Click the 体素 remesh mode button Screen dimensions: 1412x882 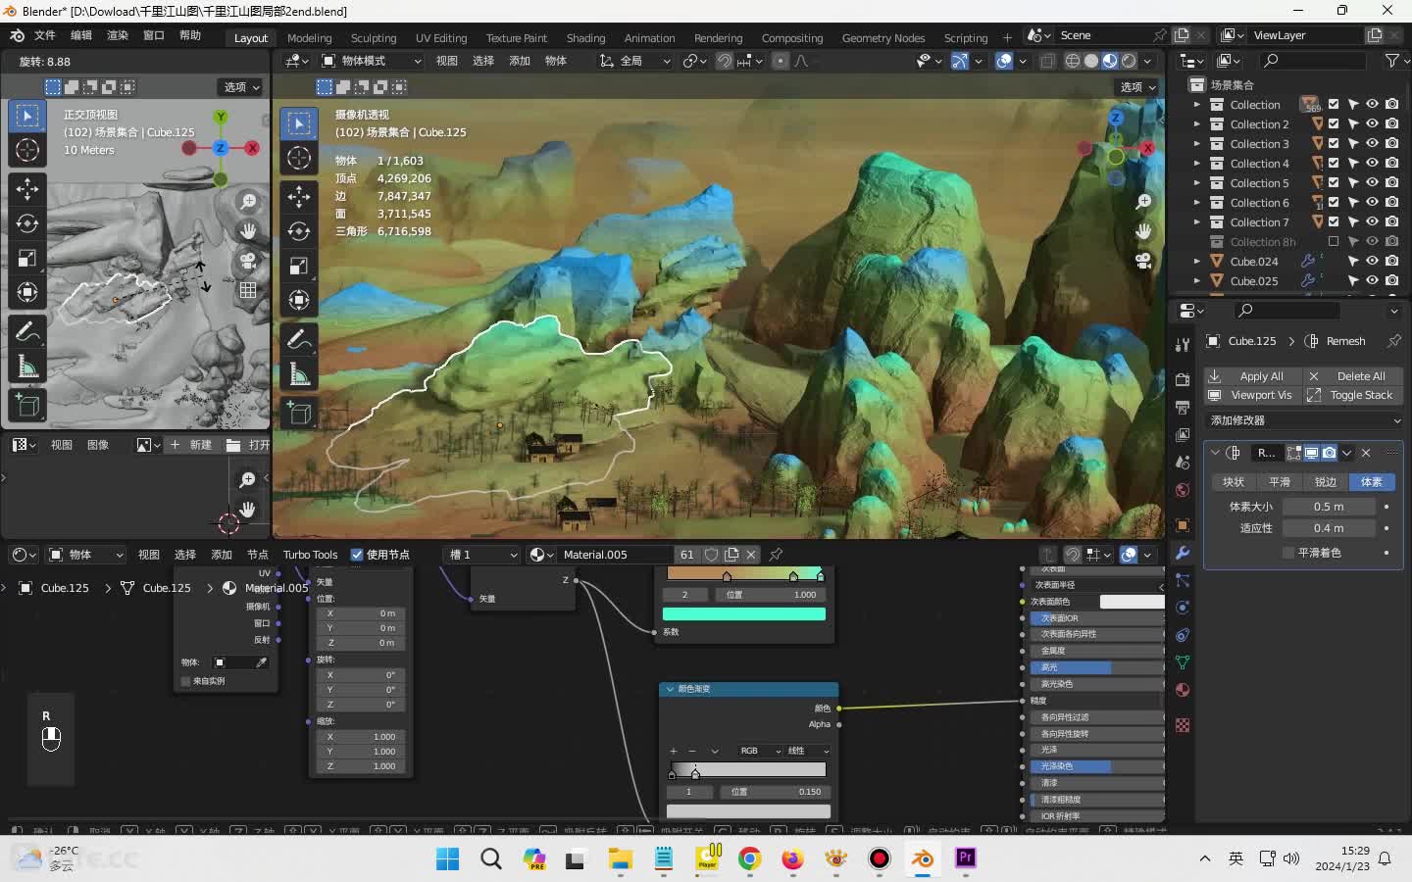pyautogui.click(x=1371, y=482)
